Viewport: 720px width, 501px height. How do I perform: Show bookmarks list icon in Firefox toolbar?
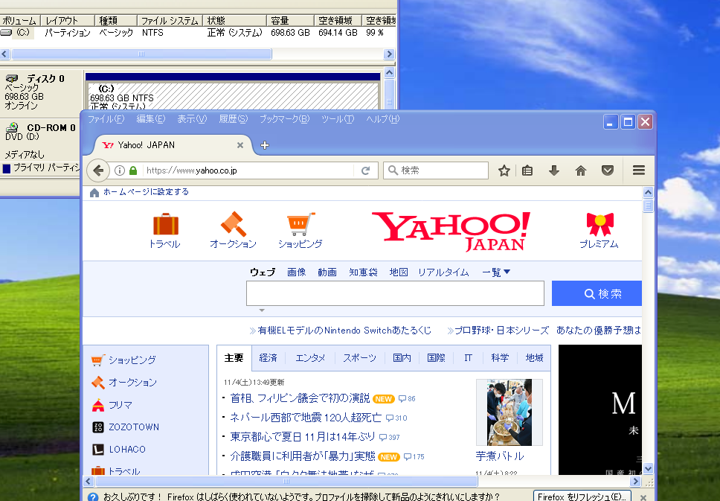click(527, 170)
